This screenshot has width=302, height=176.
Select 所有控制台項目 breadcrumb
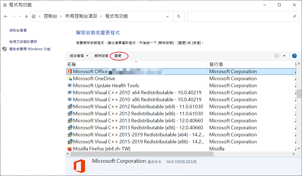click(81, 16)
